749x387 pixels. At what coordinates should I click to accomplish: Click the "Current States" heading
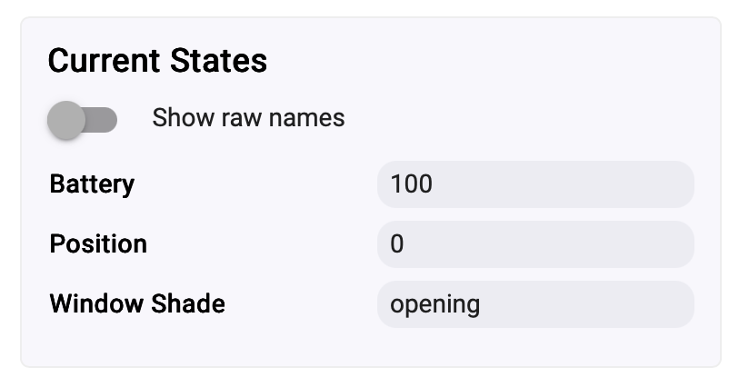point(157,61)
